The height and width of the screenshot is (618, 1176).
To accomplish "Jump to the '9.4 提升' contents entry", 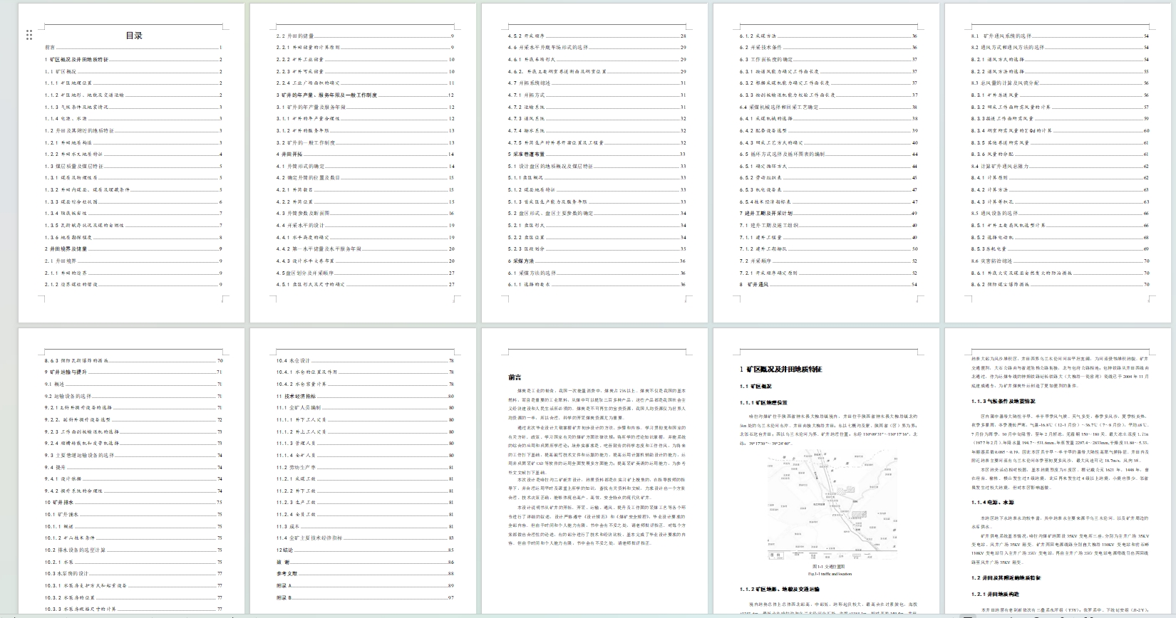I will 133,468.
